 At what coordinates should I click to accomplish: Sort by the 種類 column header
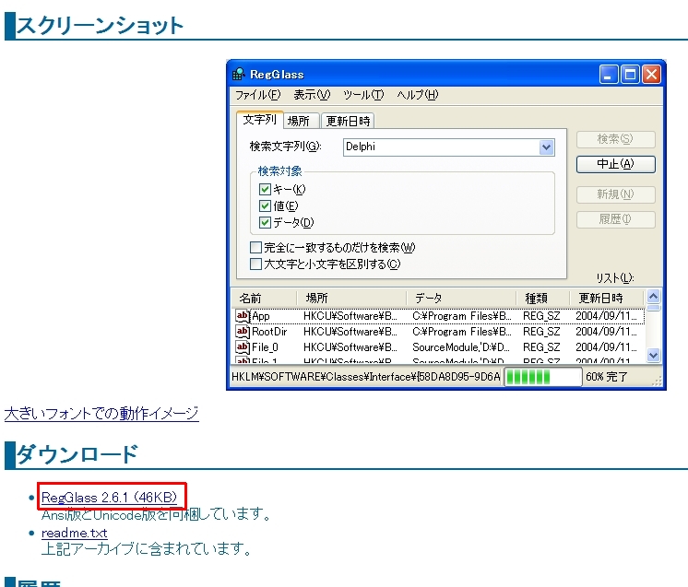543,298
